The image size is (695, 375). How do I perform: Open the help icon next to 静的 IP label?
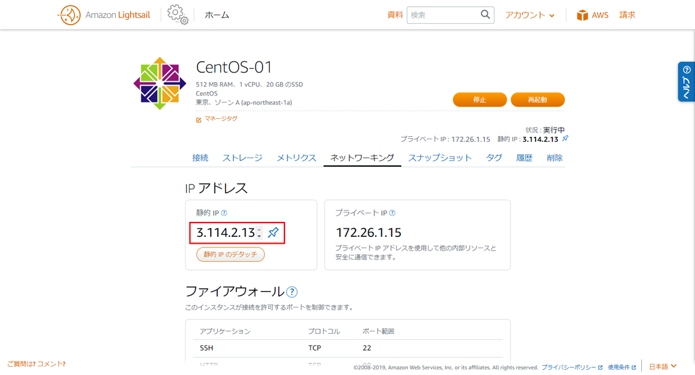(x=224, y=213)
